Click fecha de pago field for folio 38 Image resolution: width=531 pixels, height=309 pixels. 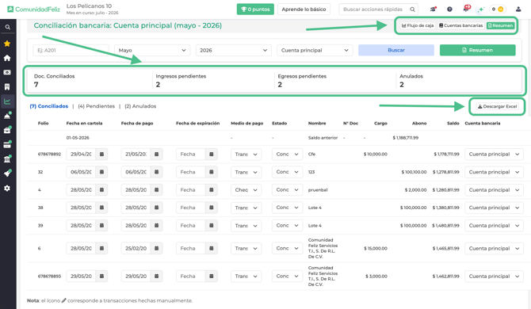[136, 208]
